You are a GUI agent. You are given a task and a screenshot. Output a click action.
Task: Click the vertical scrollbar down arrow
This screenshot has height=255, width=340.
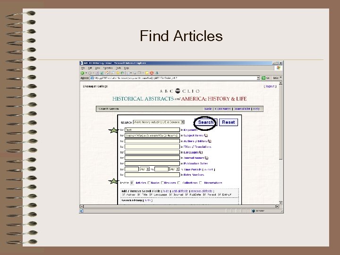[280, 203]
